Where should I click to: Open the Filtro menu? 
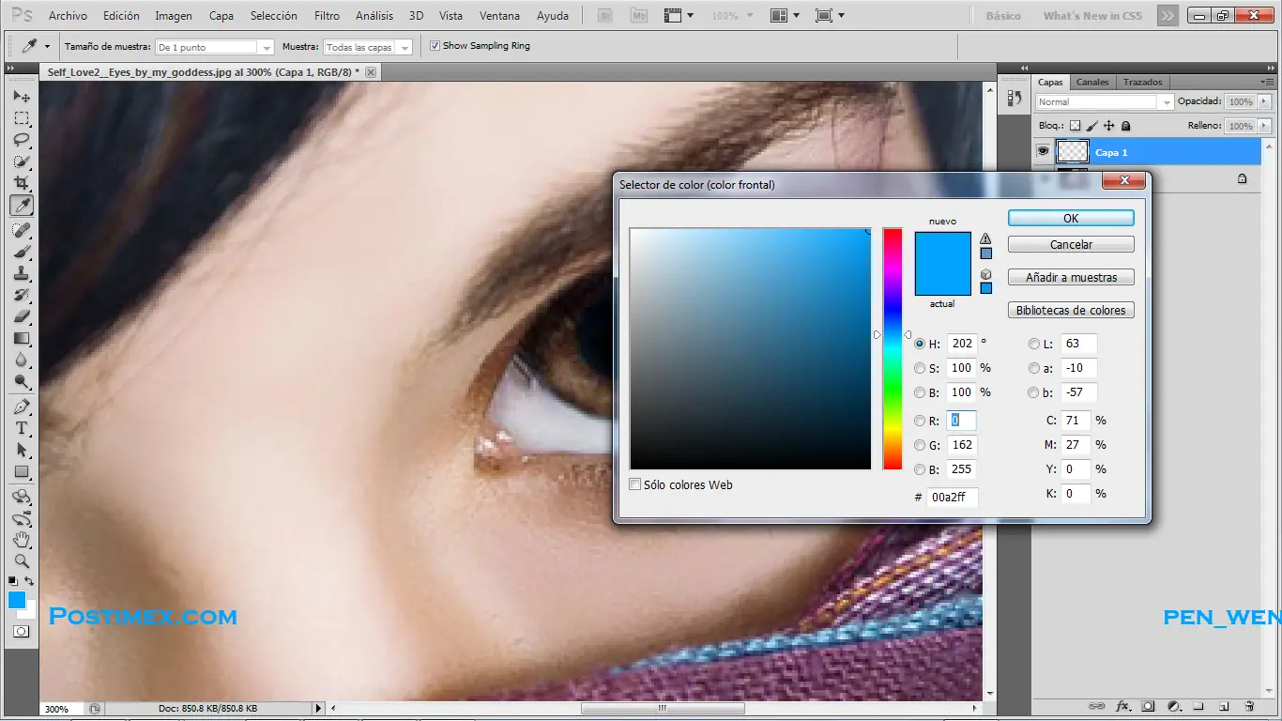(x=328, y=16)
